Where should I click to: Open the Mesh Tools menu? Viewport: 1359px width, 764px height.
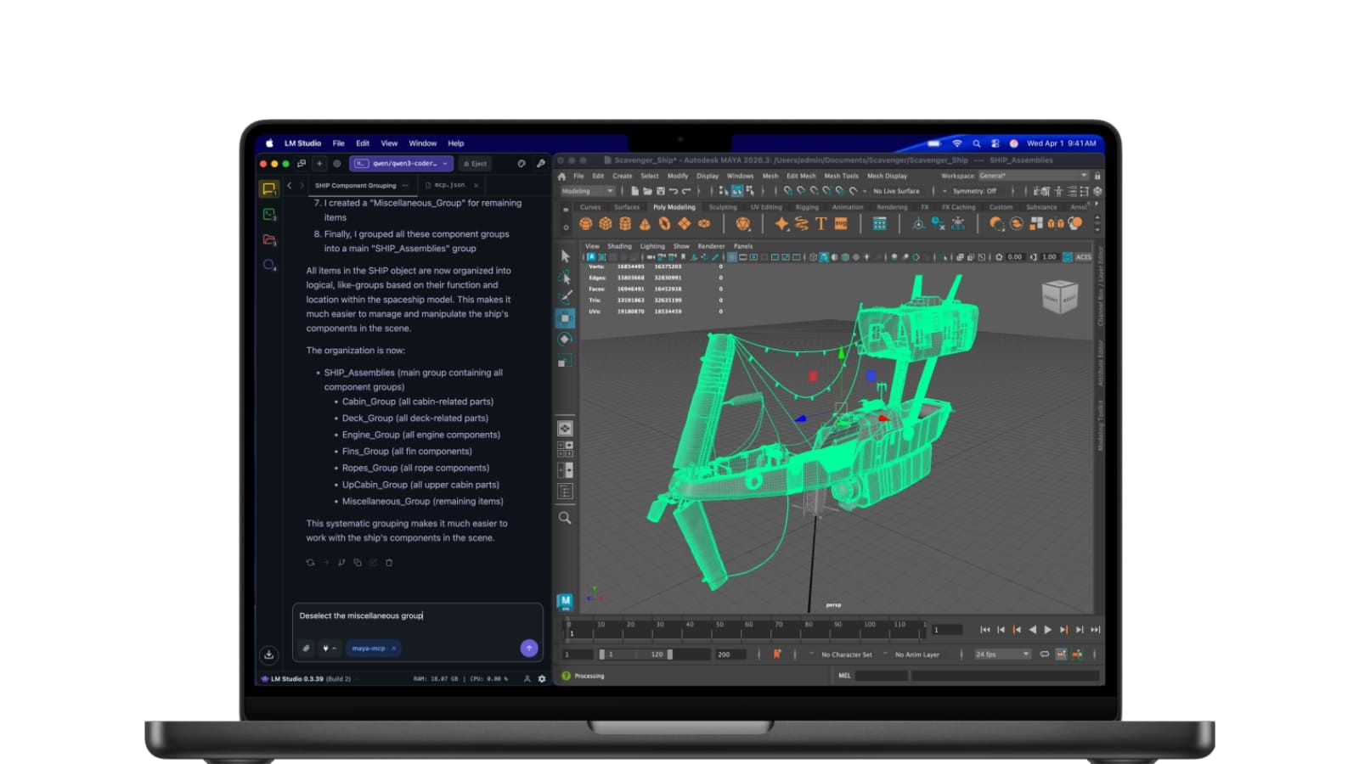pyautogui.click(x=841, y=176)
